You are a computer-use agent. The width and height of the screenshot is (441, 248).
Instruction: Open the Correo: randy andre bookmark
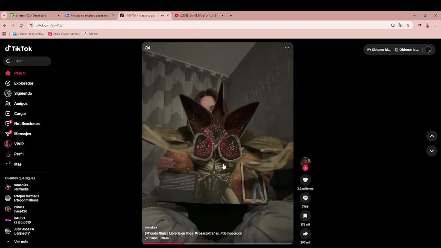[x=29, y=34]
